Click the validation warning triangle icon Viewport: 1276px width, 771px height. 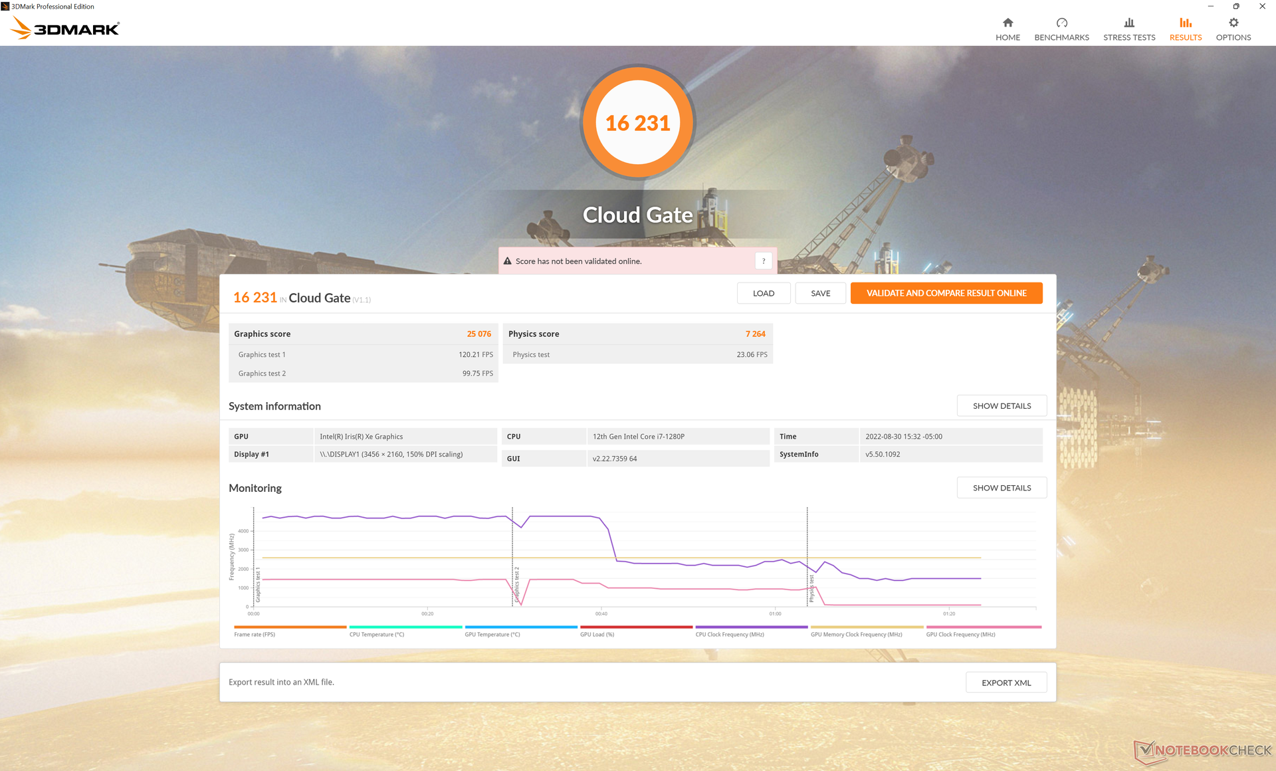point(508,261)
